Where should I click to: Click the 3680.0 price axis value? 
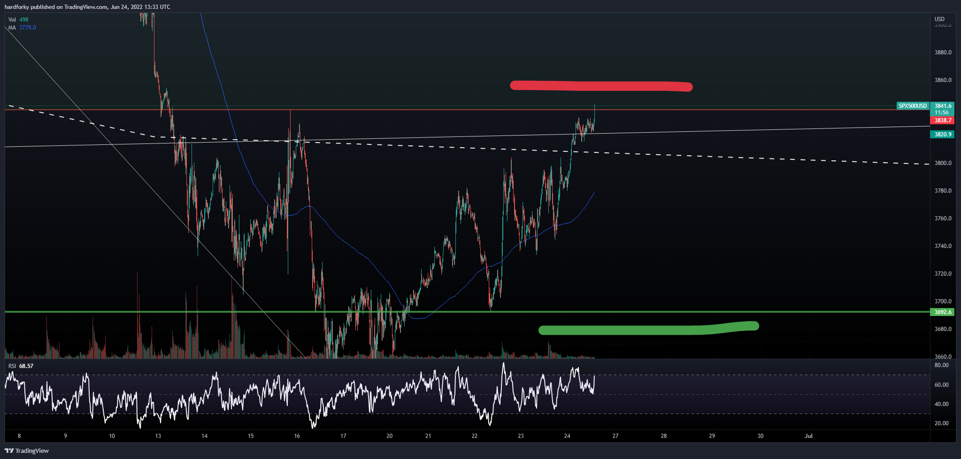(x=943, y=329)
